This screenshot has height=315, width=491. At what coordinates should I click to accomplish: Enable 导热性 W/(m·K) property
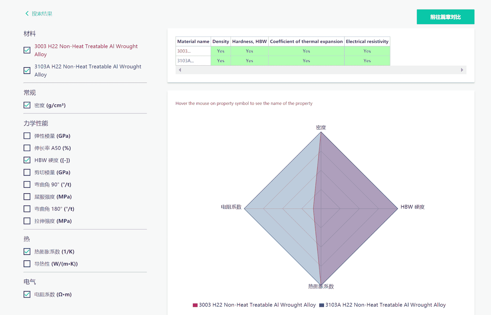(x=27, y=264)
